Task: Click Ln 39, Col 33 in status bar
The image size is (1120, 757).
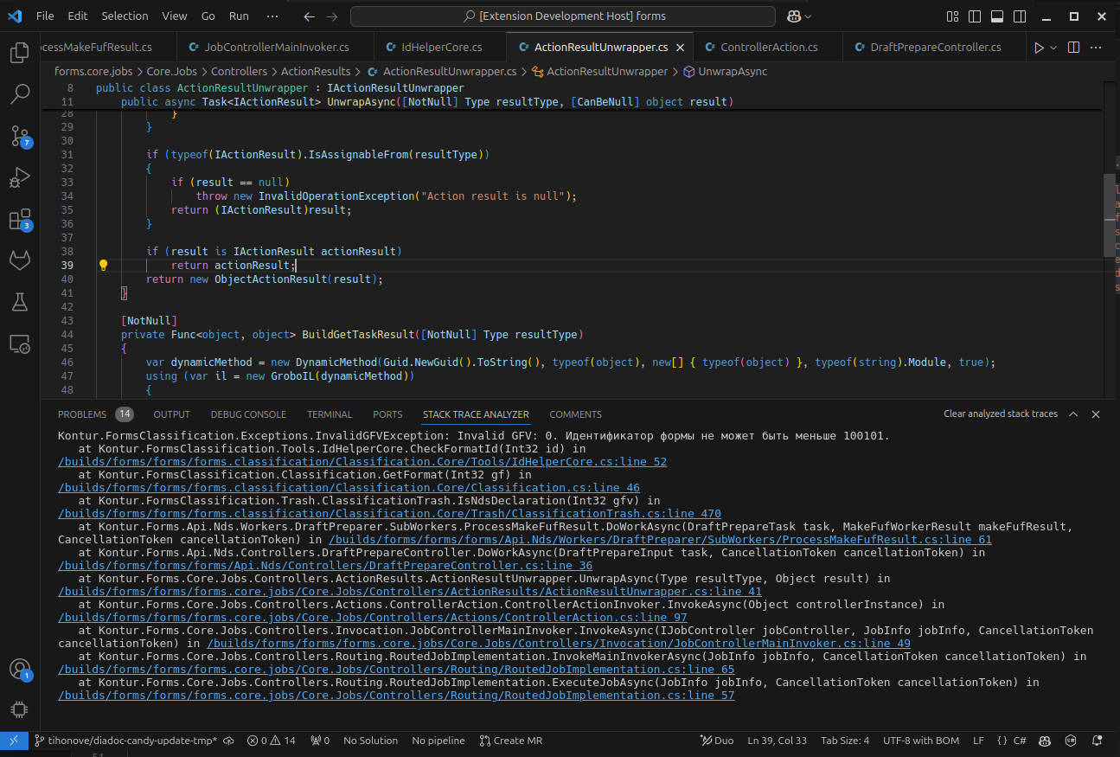Action: [x=778, y=741]
